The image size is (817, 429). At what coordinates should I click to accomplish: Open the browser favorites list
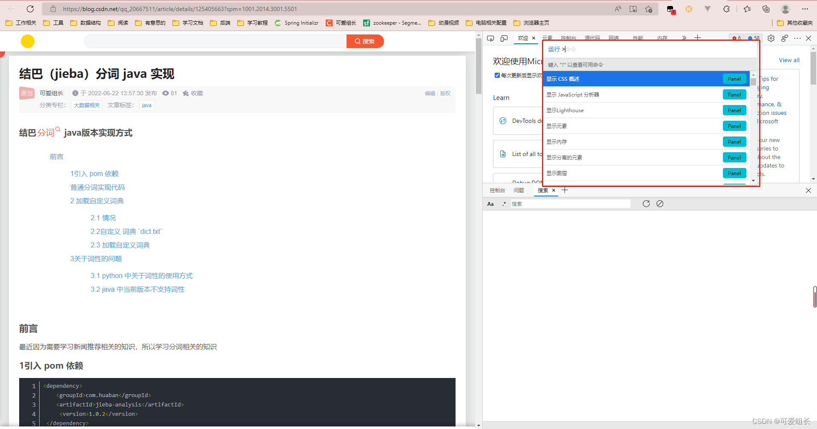[x=747, y=9]
